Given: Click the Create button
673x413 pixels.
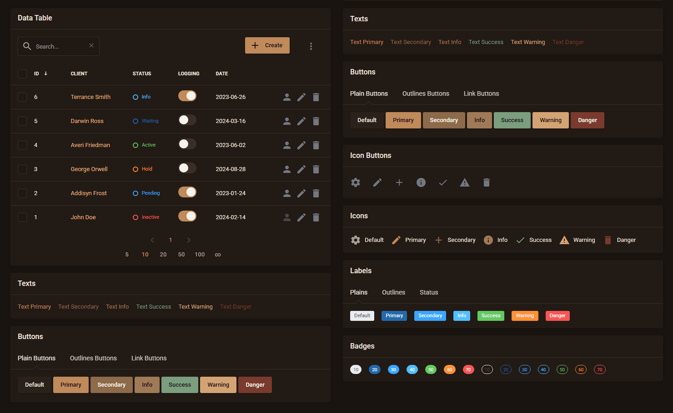Looking at the screenshot, I should tap(267, 45).
